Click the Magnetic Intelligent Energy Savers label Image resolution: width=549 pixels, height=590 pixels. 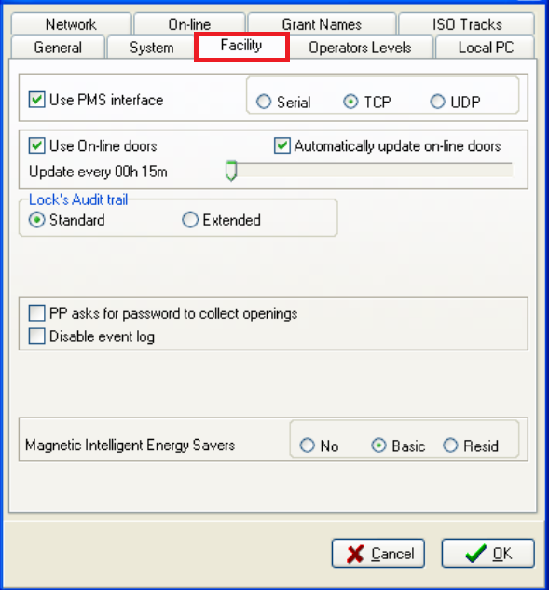click(x=130, y=446)
